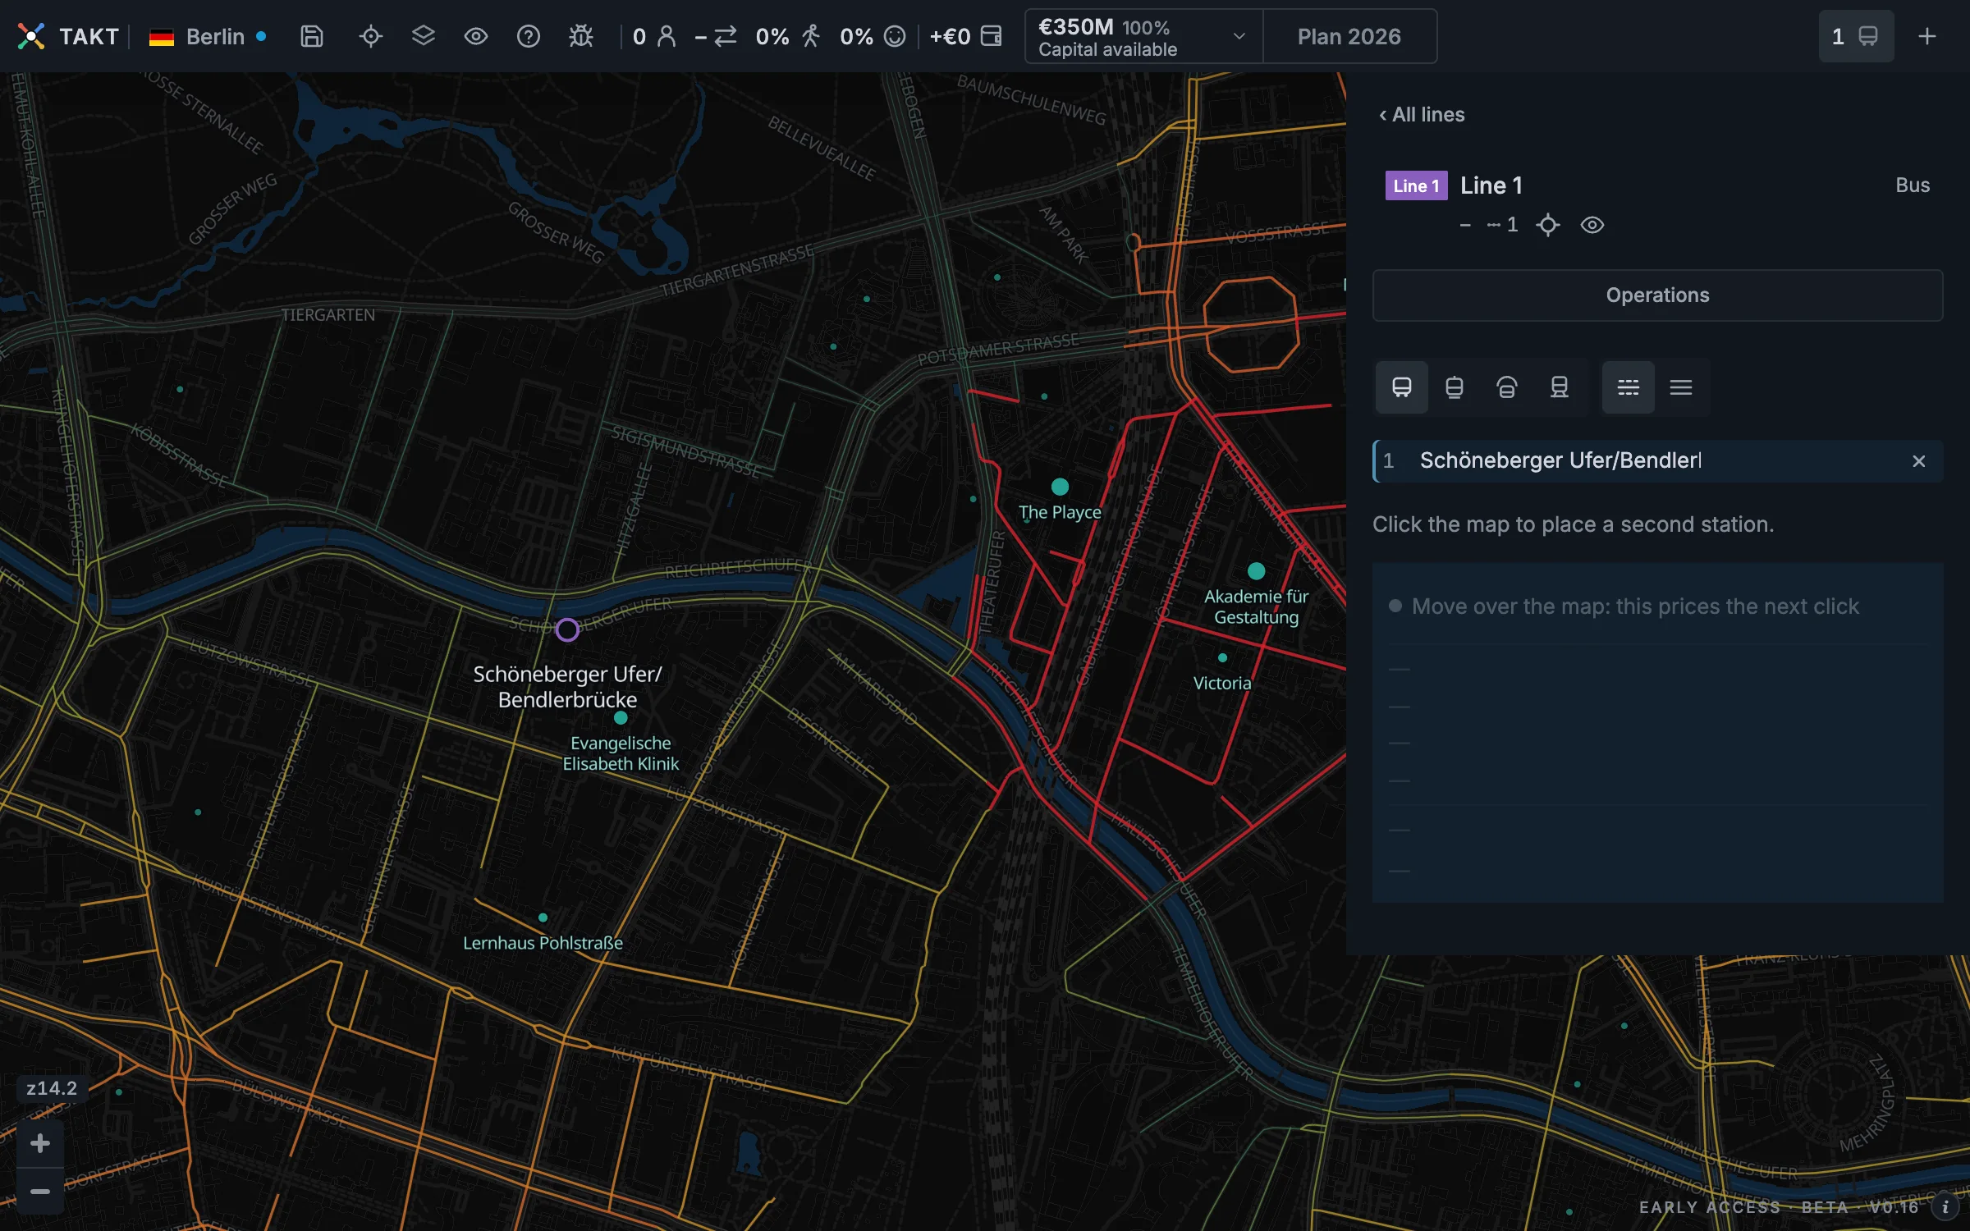Select the bus vehicle mode
The width and height of the screenshot is (1970, 1231).
[1402, 387]
